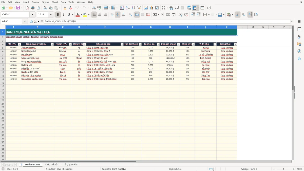Toggle Freeze Rows and Columns
Screen dimensions: 304x171
pyautogui.click(x=195, y=8)
